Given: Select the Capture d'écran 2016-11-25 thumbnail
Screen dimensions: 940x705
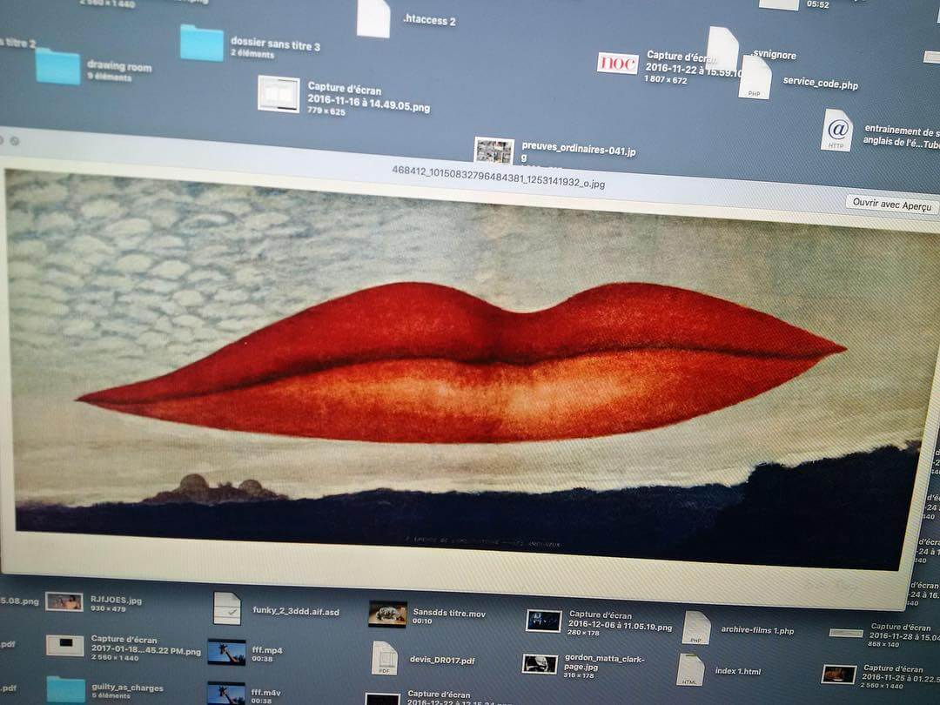Looking at the screenshot, I should tap(839, 675).
